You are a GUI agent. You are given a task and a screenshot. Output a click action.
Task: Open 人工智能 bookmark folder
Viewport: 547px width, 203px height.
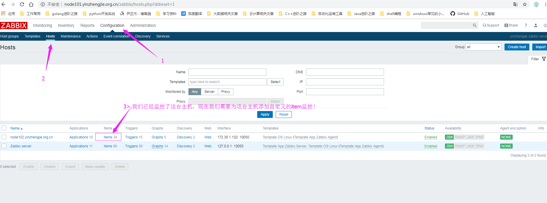(485, 14)
